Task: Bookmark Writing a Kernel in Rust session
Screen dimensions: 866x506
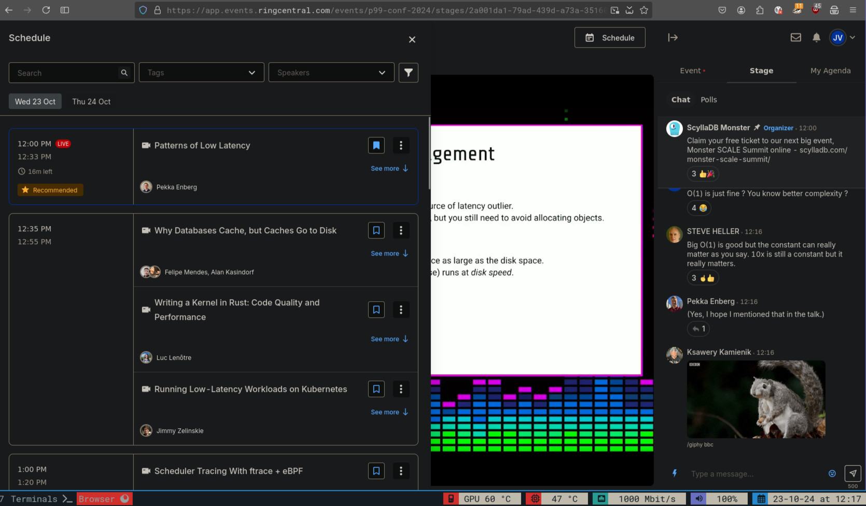Action: [x=376, y=310]
